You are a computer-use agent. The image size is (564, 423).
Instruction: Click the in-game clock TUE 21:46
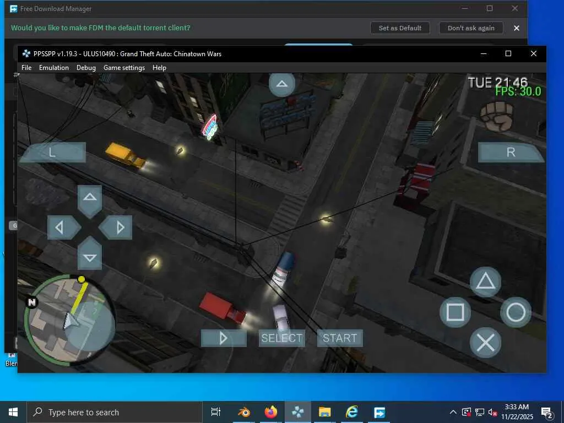click(497, 83)
